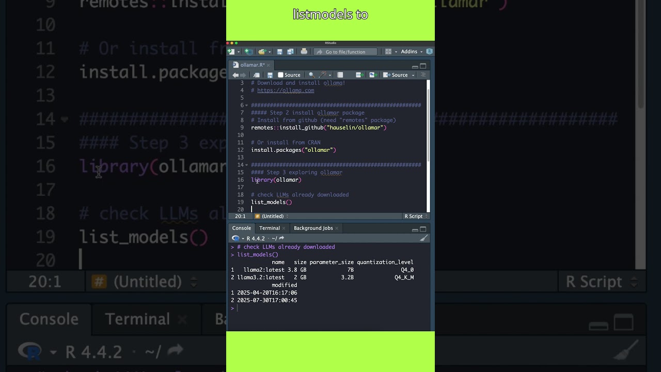Click the R version icon in the console
The image size is (661, 372).
click(236, 239)
